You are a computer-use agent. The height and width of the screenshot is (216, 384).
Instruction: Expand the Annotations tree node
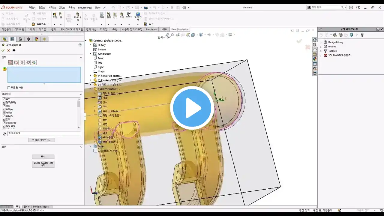pyautogui.click(x=90, y=54)
